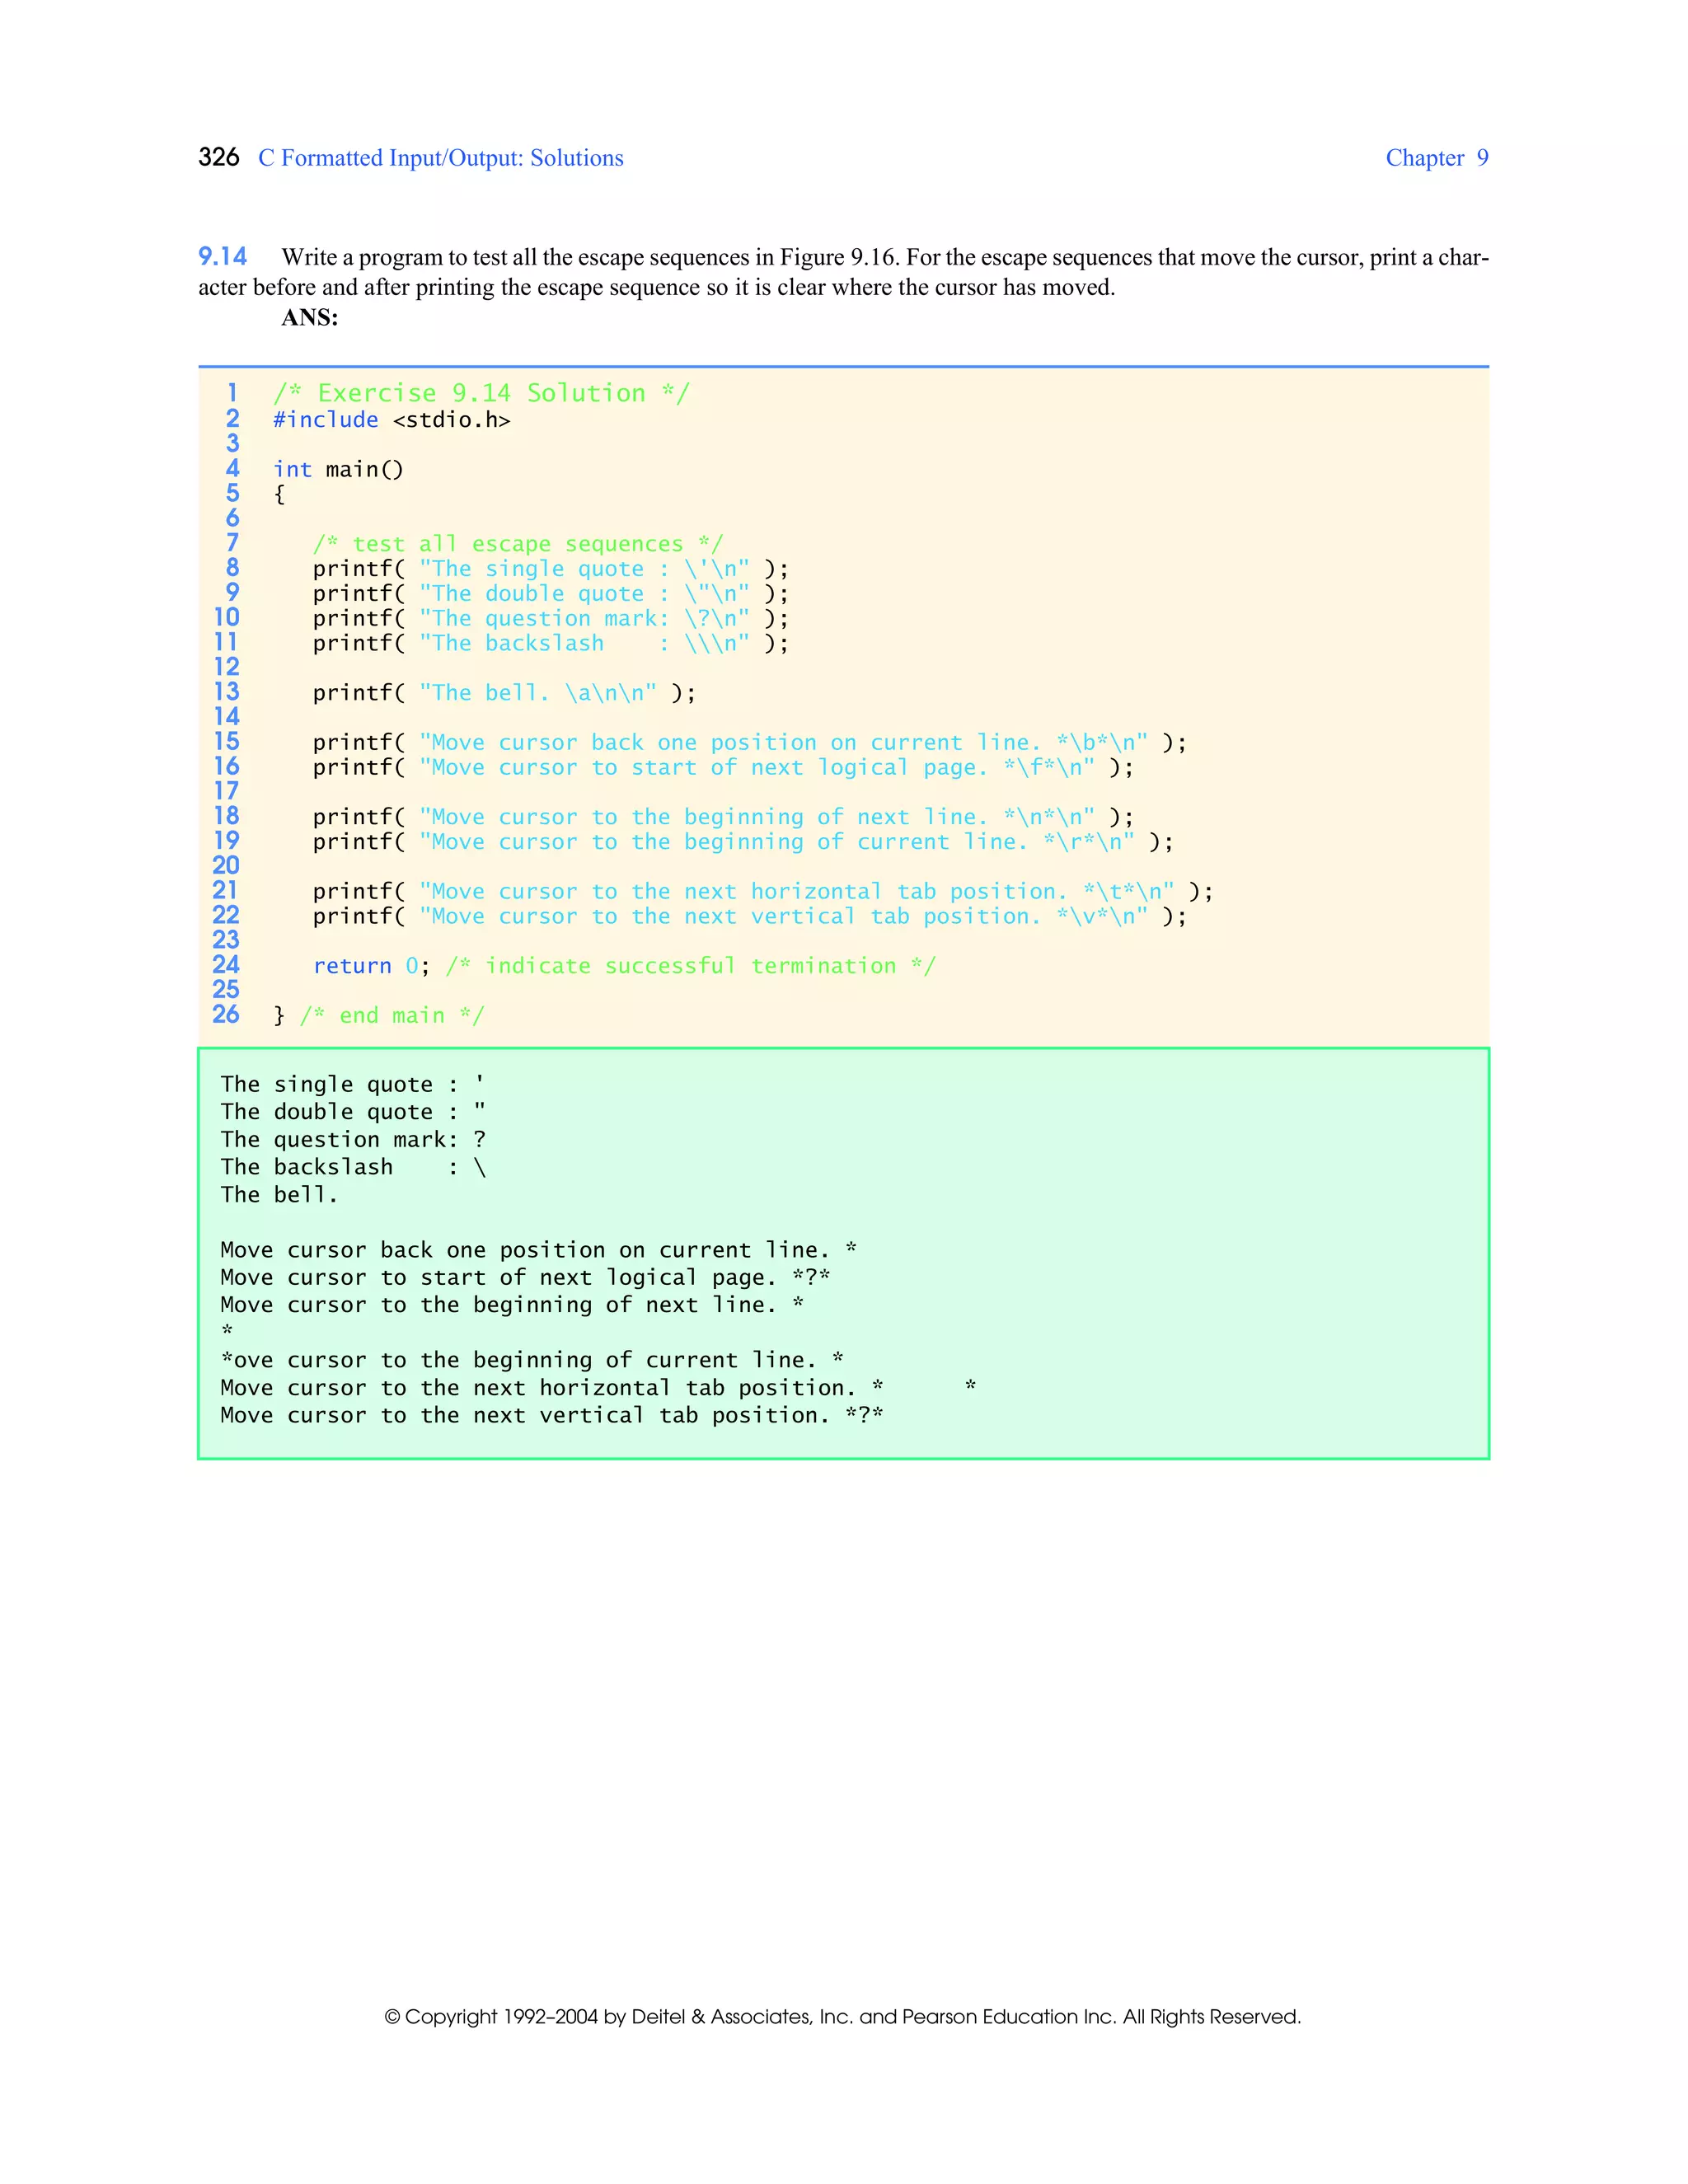Screen dimensions: 1688x2184
Task: Click output line 'The question mark: ?'
Action: click(353, 1140)
